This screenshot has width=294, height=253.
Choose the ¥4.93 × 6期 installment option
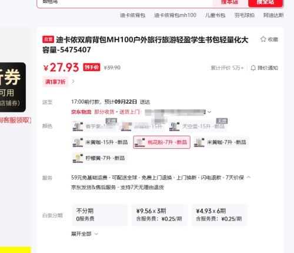[219, 215]
